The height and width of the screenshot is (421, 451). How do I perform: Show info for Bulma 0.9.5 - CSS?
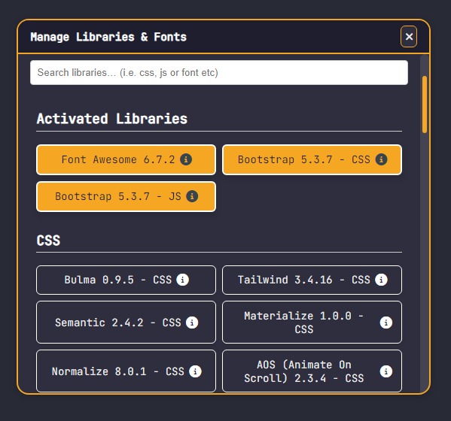183,280
